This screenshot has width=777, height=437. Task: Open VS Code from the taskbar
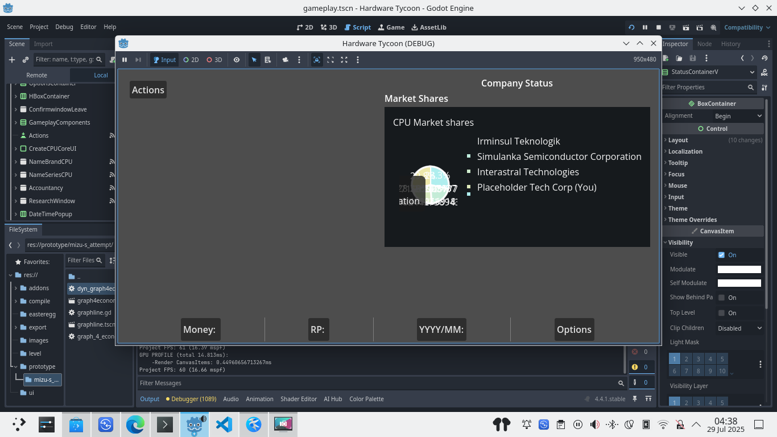click(224, 424)
